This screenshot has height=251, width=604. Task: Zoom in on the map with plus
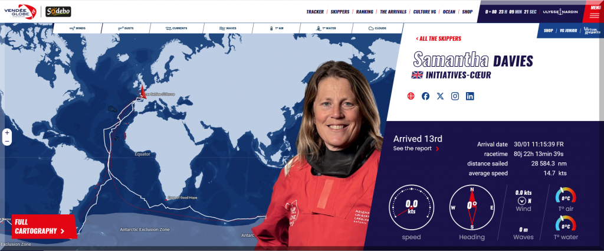[x=7, y=133]
